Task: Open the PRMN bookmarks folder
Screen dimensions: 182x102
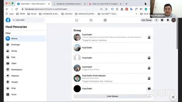Action: click(x=20, y=14)
